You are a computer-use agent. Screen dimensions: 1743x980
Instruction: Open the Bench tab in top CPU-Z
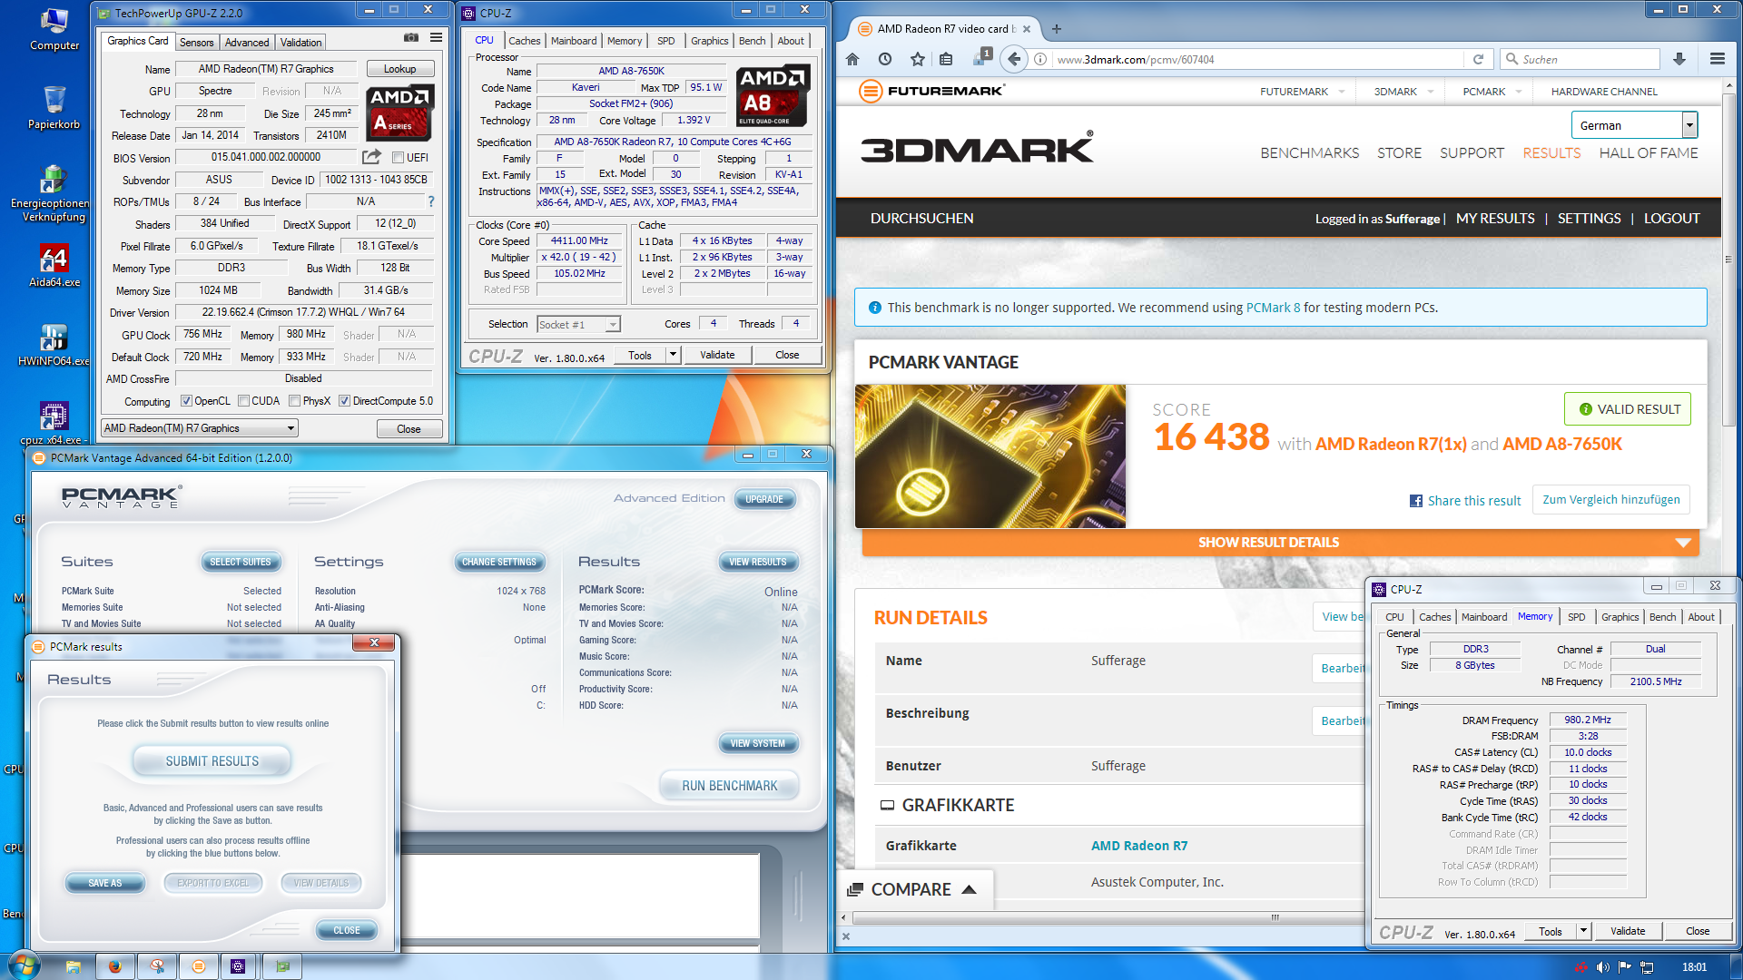point(752,41)
